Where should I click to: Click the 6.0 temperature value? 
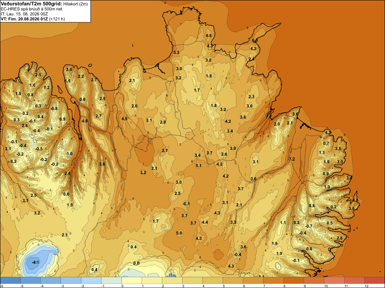255,40
